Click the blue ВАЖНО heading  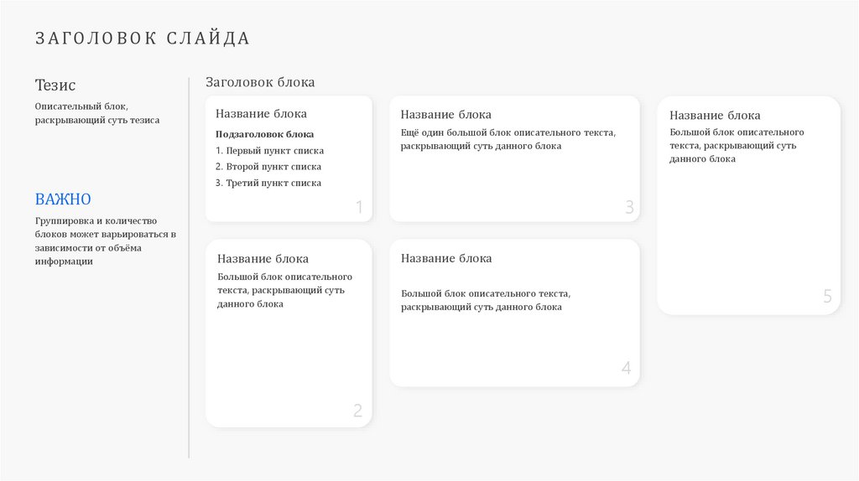point(63,199)
